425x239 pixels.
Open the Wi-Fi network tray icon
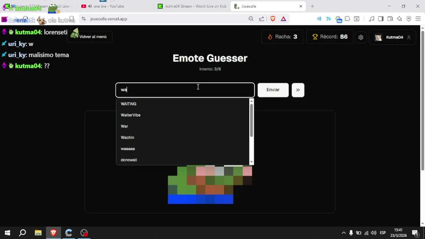pyautogui.click(x=366, y=233)
